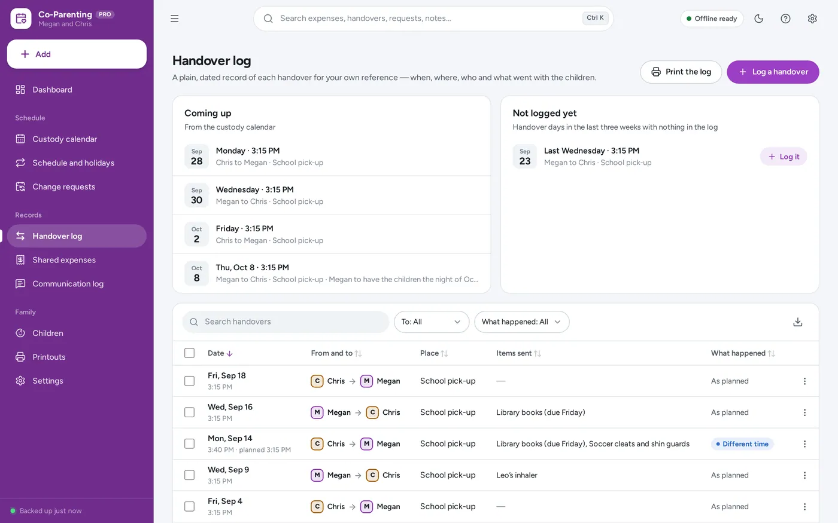Click Log a handover button
This screenshot has width=838, height=523.
pos(773,72)
